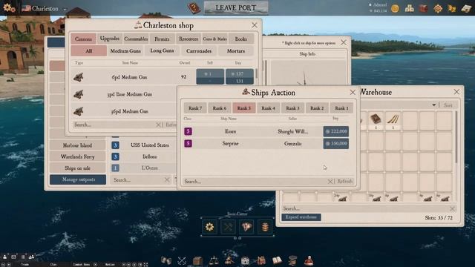
Task: Open the player profile icon in chat bar
Action: tap(5, 257)
